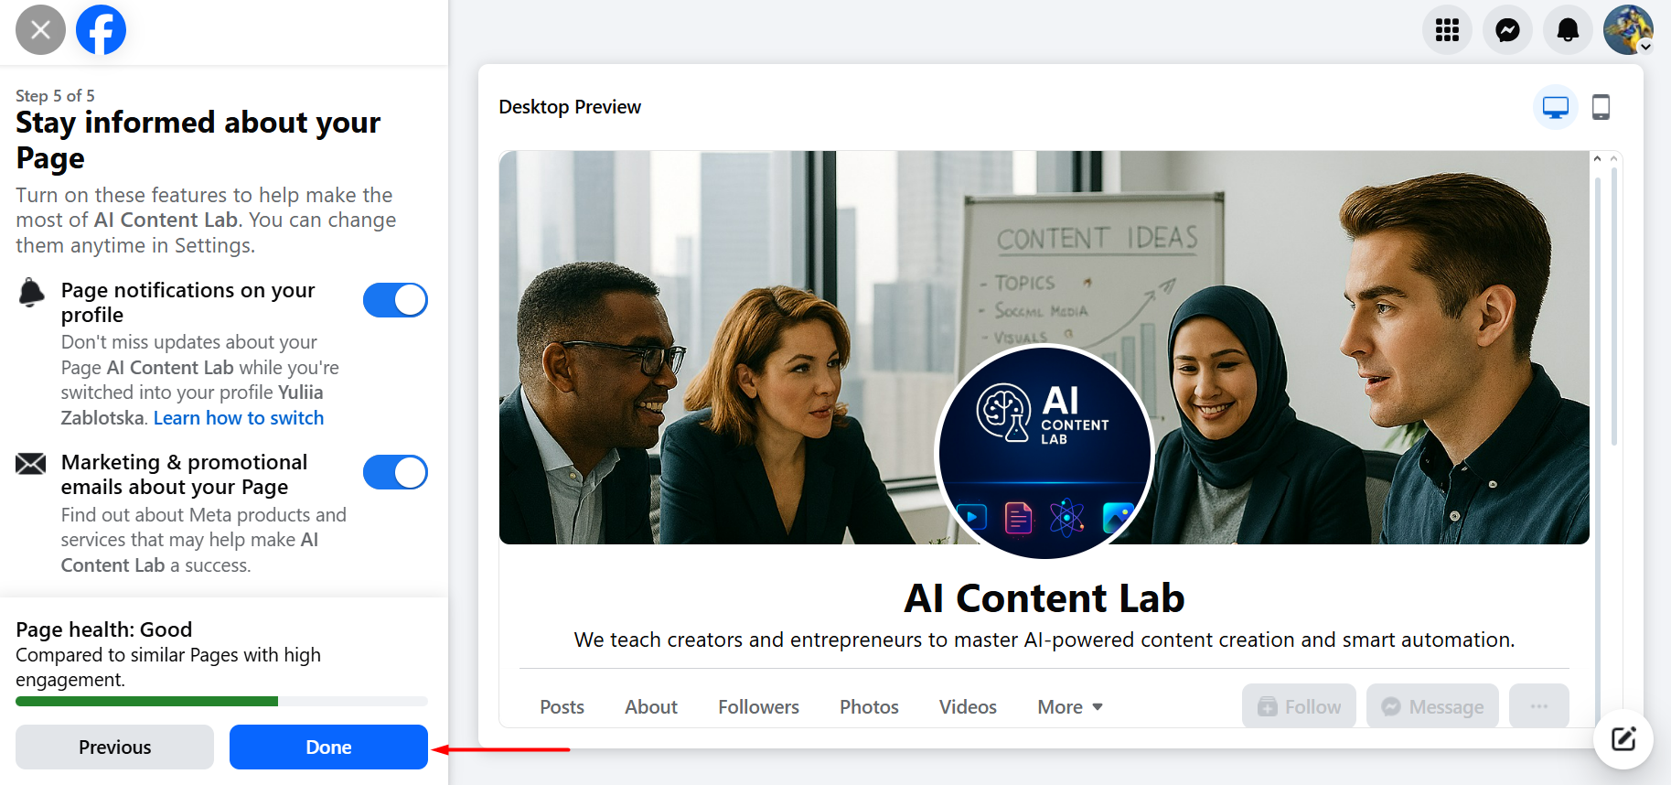Click the floating edit compose icon
Viewport: 1671px width, 785px height.
tap(1623, 739)
